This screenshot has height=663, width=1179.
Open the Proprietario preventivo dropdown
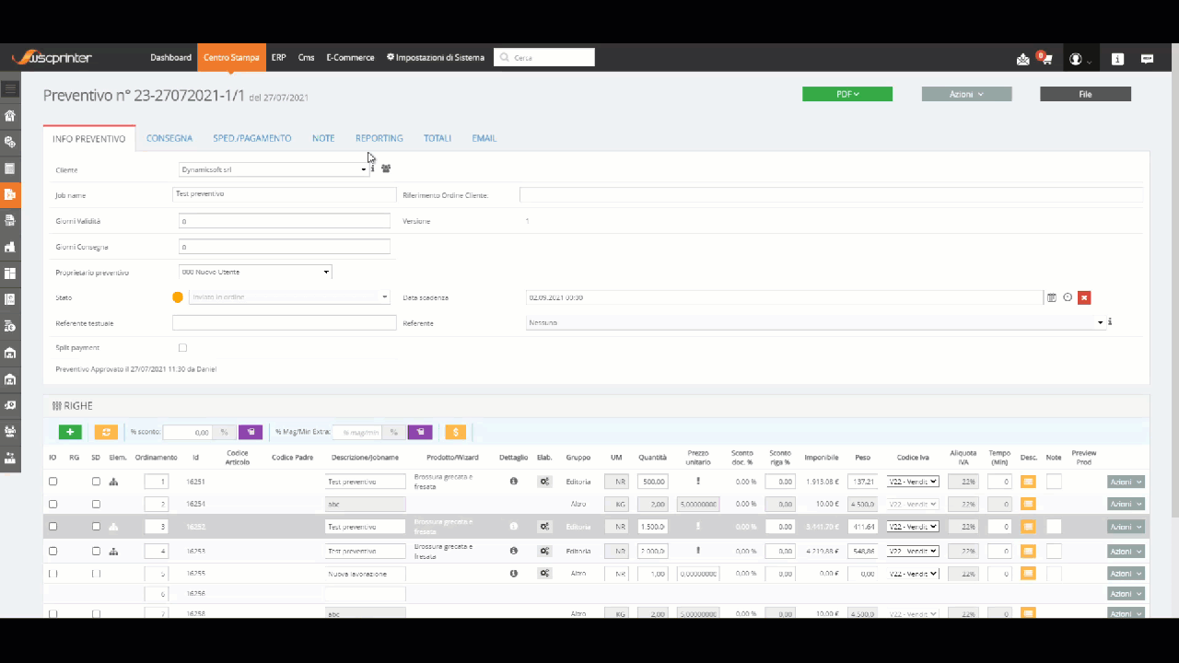255,272
